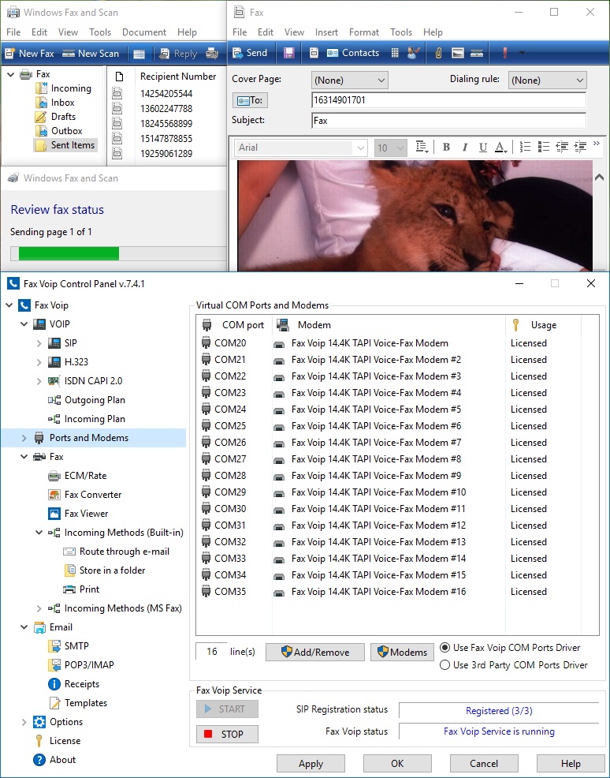Expand the ISDN CAPI 2.0 node
The height and width of the screenshot is (778, 610).
(39, 381)
